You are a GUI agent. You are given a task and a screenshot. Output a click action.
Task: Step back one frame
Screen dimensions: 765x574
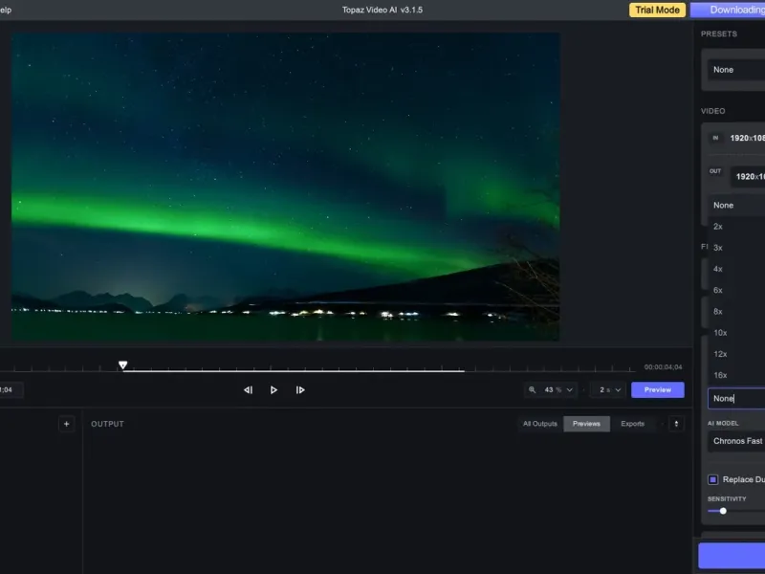coord(248,390)
